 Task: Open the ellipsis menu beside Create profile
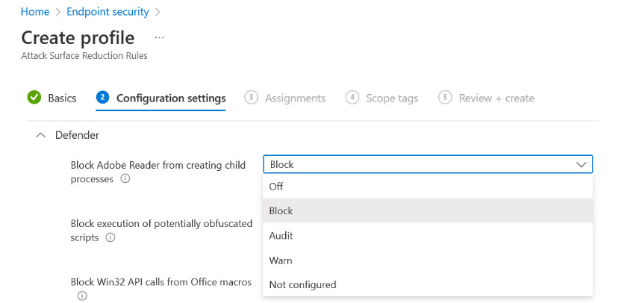[x=159, y=37]
